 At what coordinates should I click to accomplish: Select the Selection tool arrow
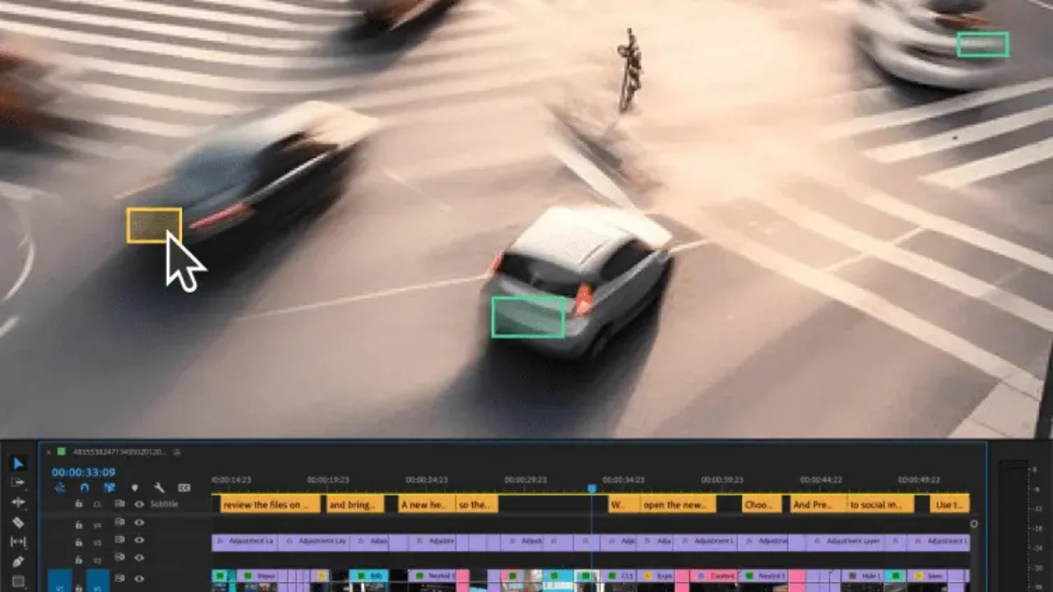click(x=18, y=464)
